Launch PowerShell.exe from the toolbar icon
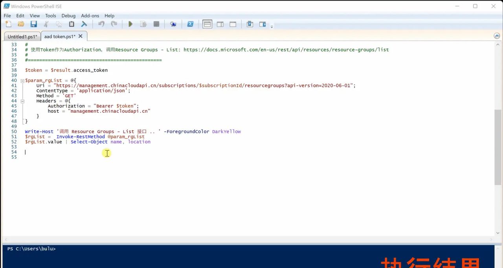This screenshot has height=268, width=503. (x=190, y=24)
